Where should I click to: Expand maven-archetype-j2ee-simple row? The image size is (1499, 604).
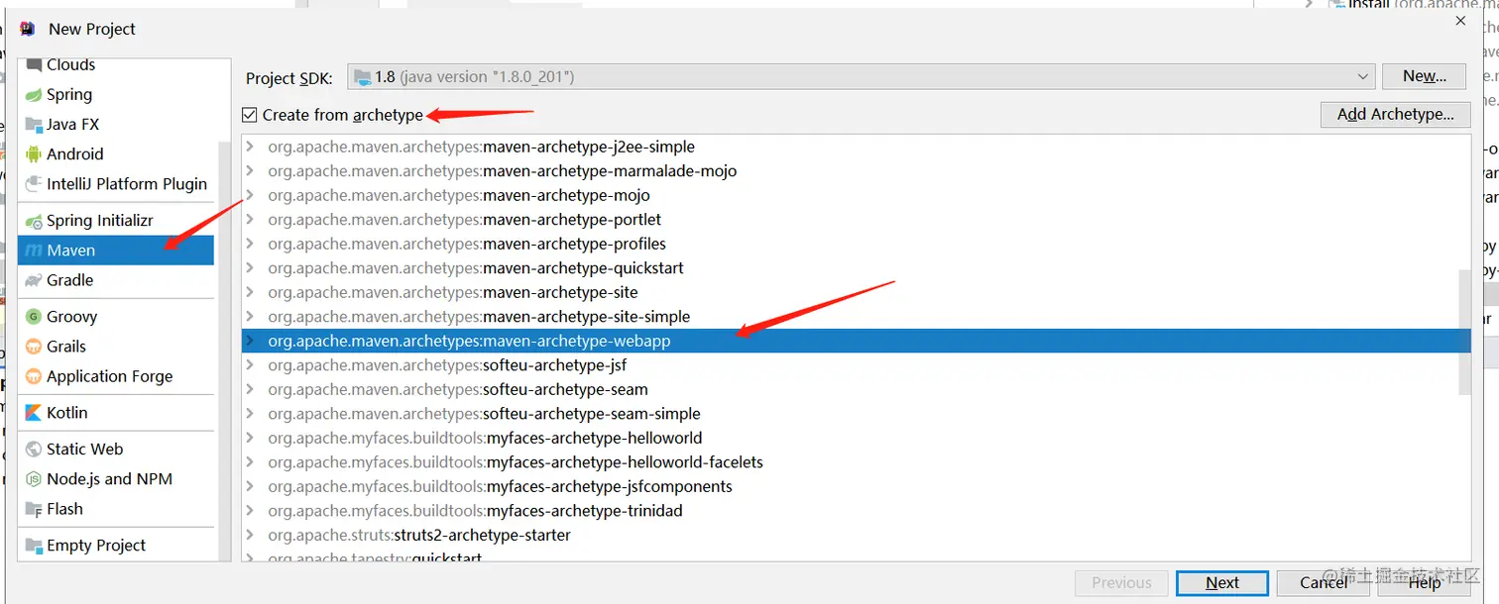click(250, 147)
